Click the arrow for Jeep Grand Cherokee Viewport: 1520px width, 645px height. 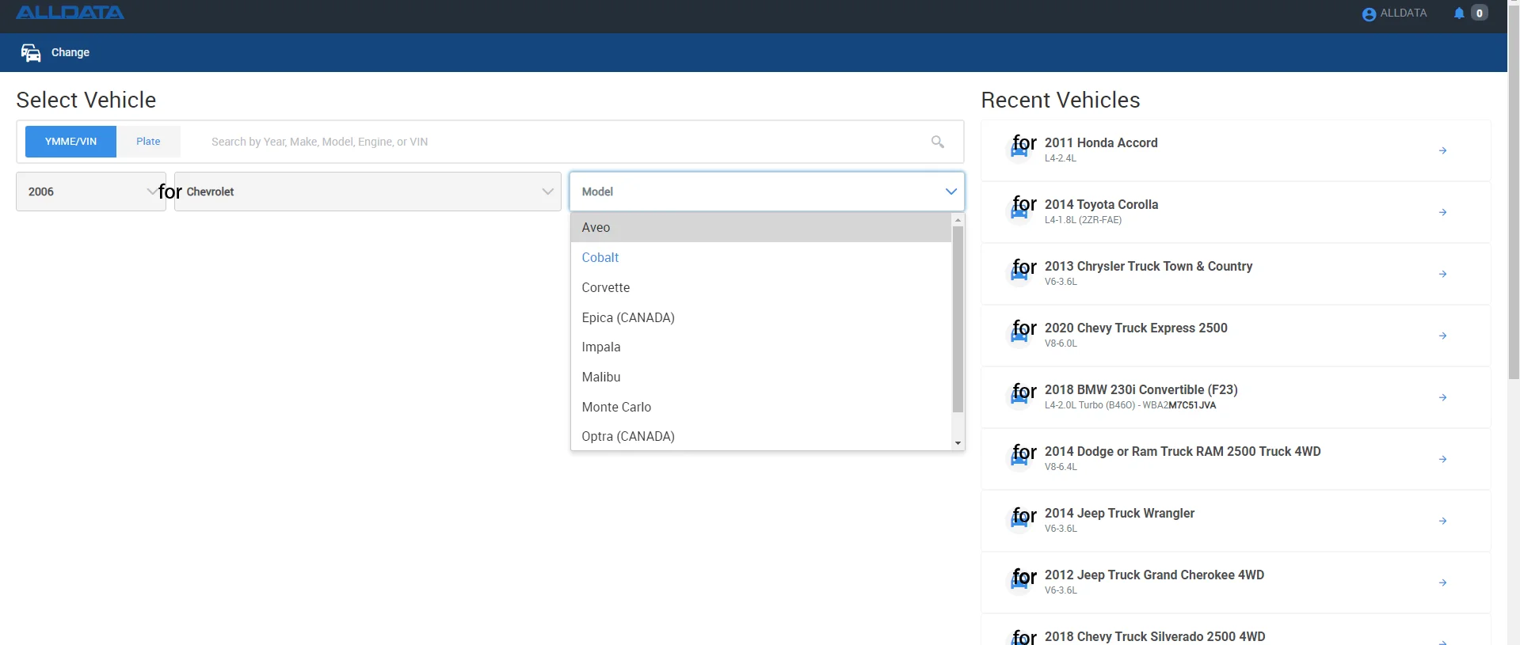[1443, 582]
